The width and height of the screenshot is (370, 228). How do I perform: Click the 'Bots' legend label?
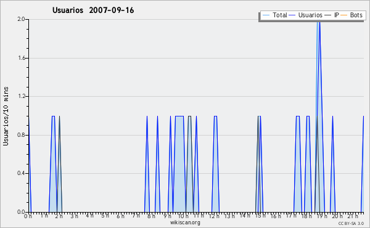click(x=356, y=15)
